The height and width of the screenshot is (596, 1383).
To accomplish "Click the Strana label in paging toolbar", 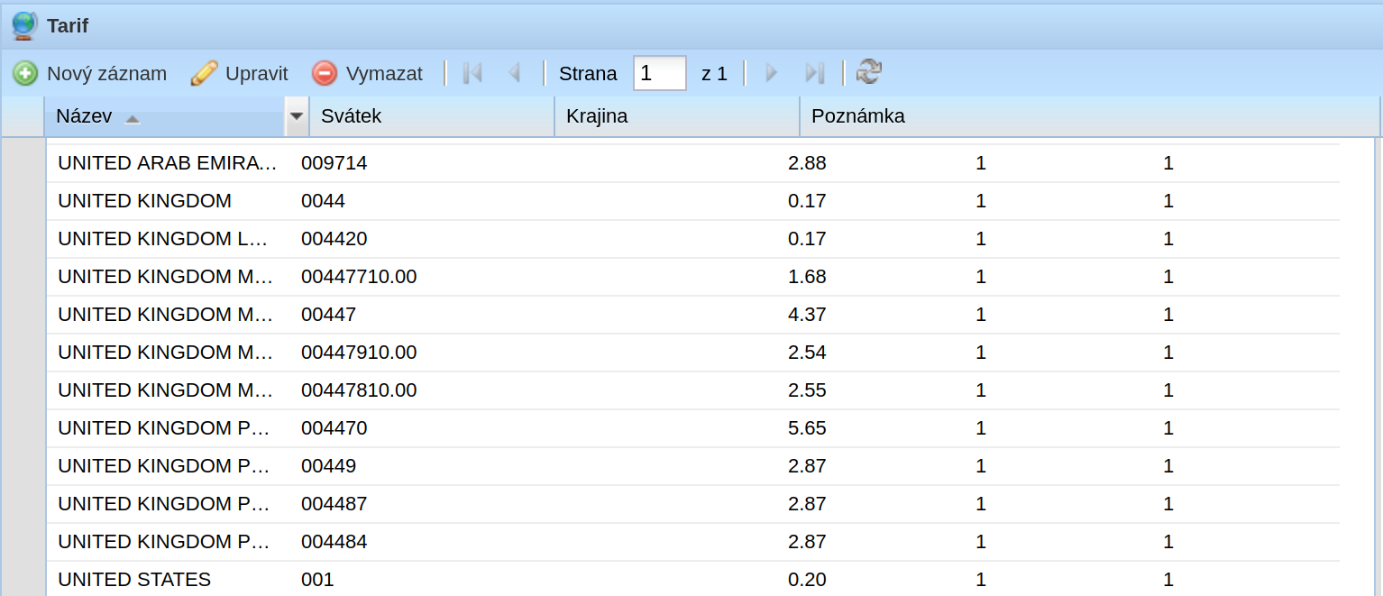I will click(588, 74).
